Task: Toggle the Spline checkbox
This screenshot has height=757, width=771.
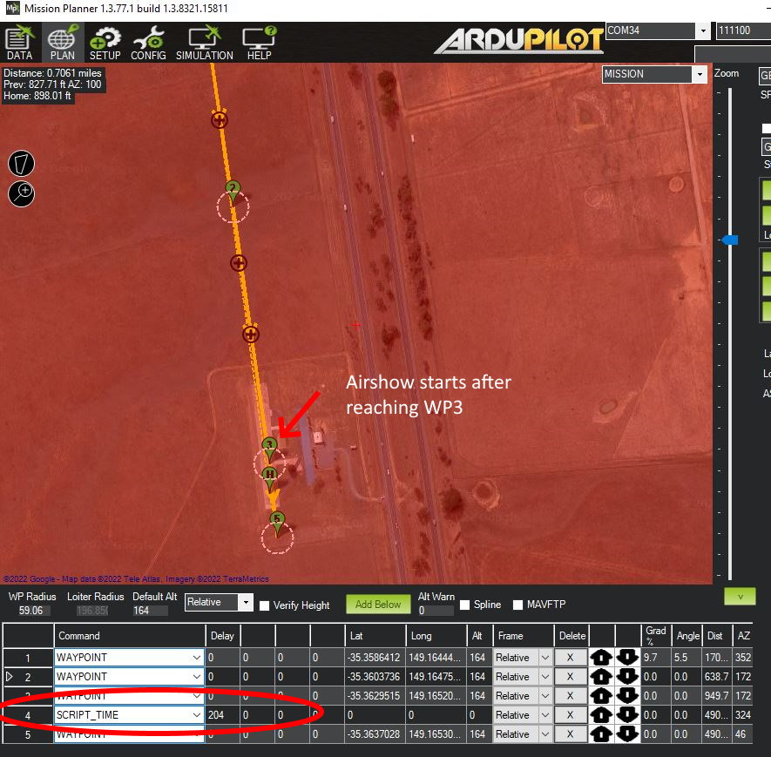Action: (465, 605)
